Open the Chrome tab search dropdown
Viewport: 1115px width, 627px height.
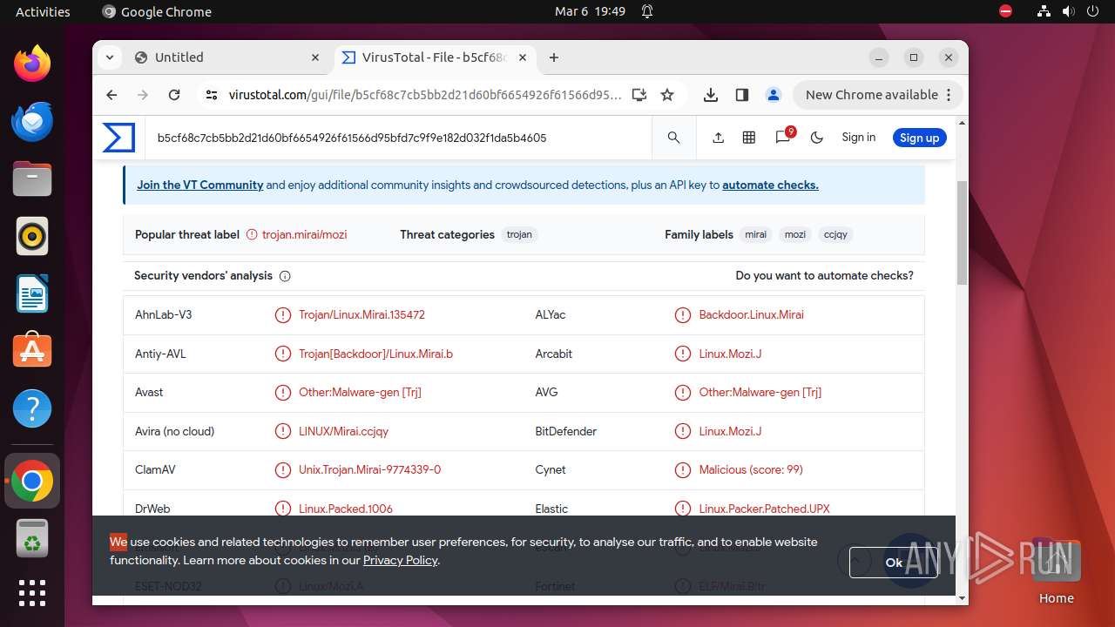(x=109, y=57)
